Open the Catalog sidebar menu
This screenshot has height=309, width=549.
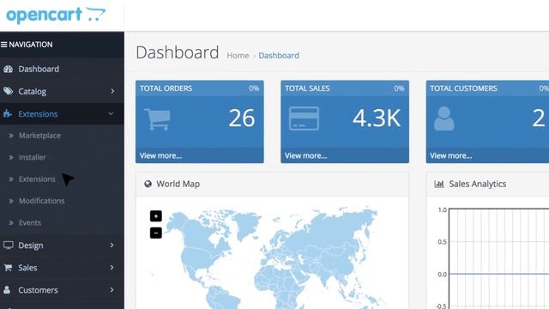[x=62, y=91]
